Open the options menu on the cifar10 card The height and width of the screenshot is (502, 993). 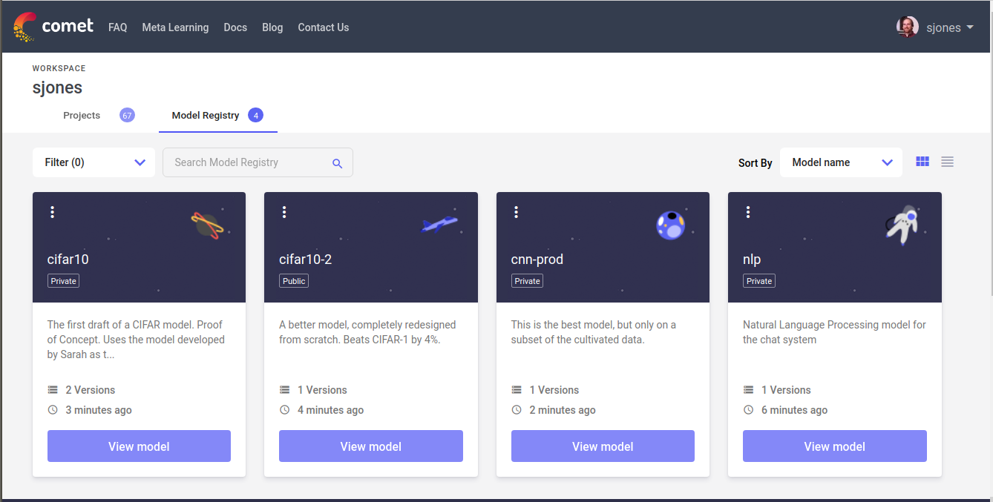(52, 211)
